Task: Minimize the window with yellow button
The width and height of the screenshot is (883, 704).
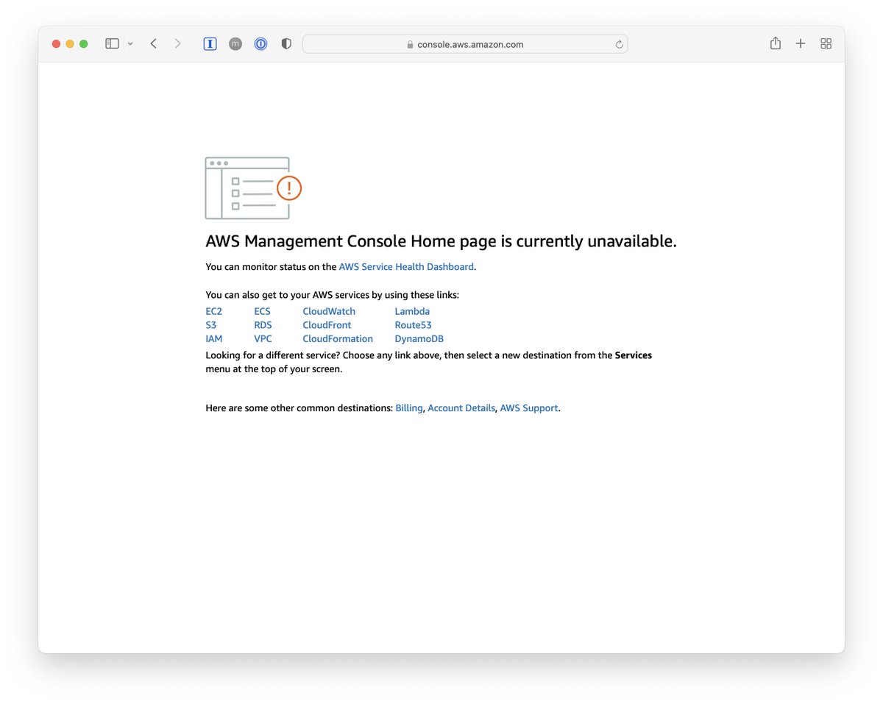Action: (70, 44)
